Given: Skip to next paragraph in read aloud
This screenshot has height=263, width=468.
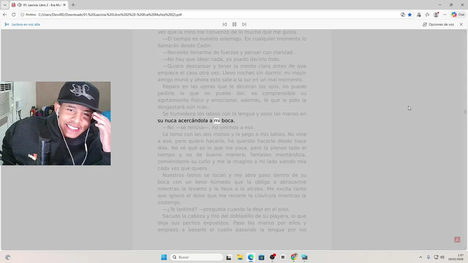Looking at the screenshot, I should point(244,24).
